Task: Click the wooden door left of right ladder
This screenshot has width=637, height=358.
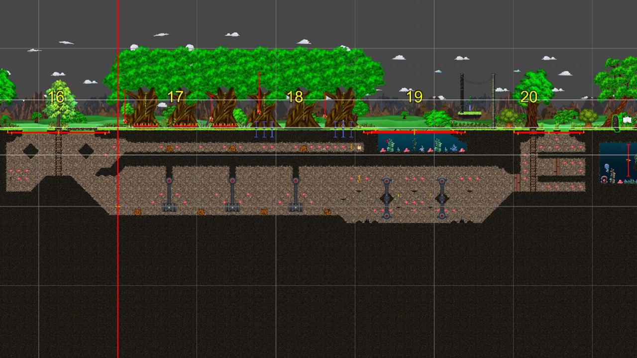Action: point(517,182)
